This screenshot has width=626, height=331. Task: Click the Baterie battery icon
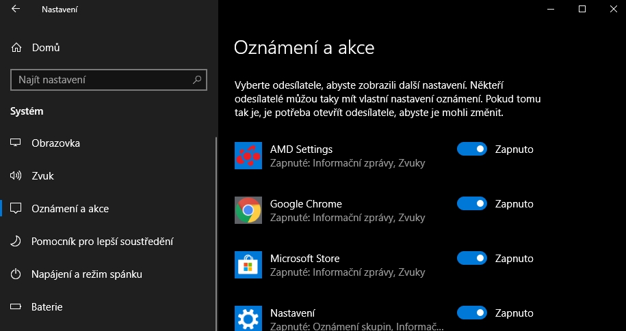point(16,307)
